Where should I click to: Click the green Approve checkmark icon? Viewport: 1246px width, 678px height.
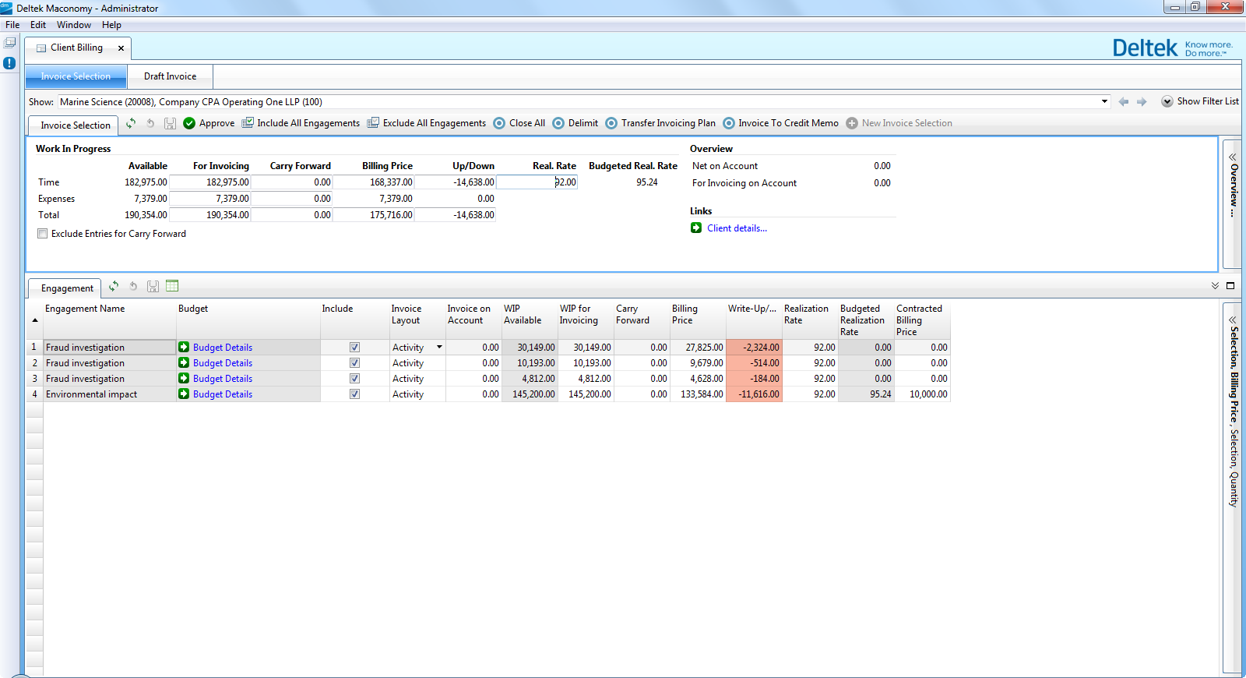pyautogui.click(x=189, y=123)
